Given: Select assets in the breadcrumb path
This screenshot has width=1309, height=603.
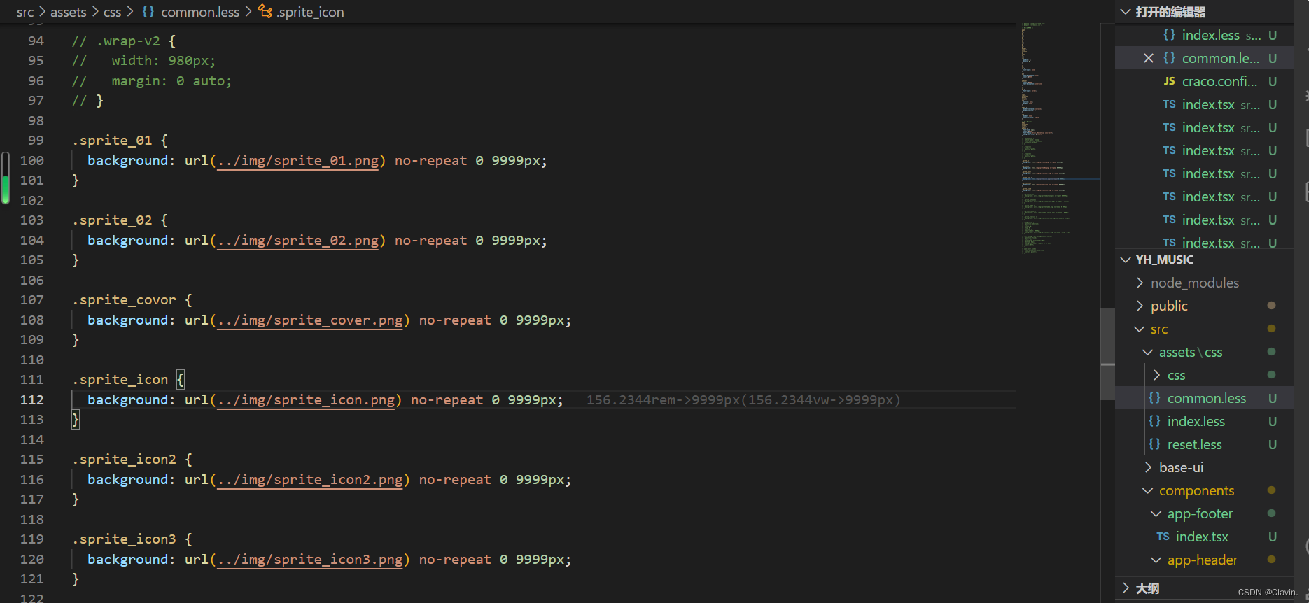Looking at the screenshot, I should point(69,12).
